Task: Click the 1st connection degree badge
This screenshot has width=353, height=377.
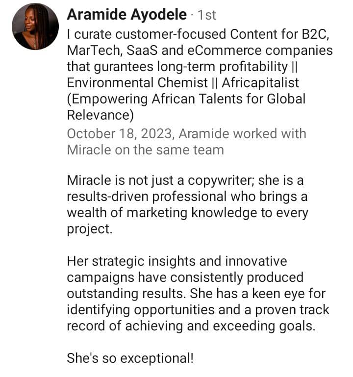Action: coord(206,15)
